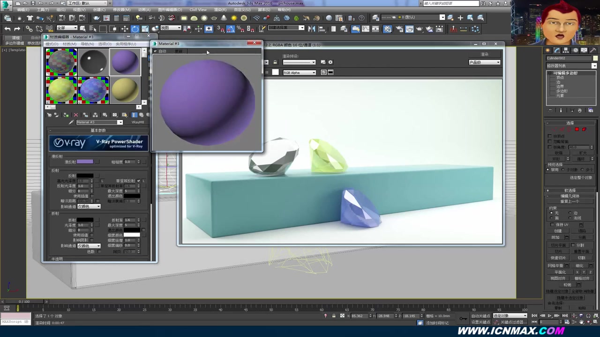Open material editor 实用程序(U) menu

[126, 44]
